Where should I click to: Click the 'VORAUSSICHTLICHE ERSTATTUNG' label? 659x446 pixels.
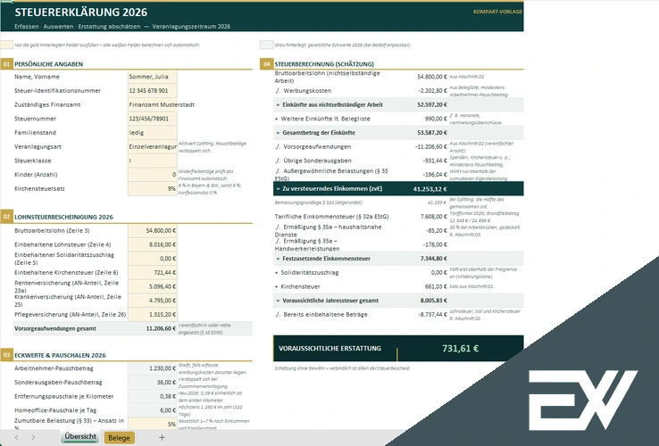click(329, 348)
